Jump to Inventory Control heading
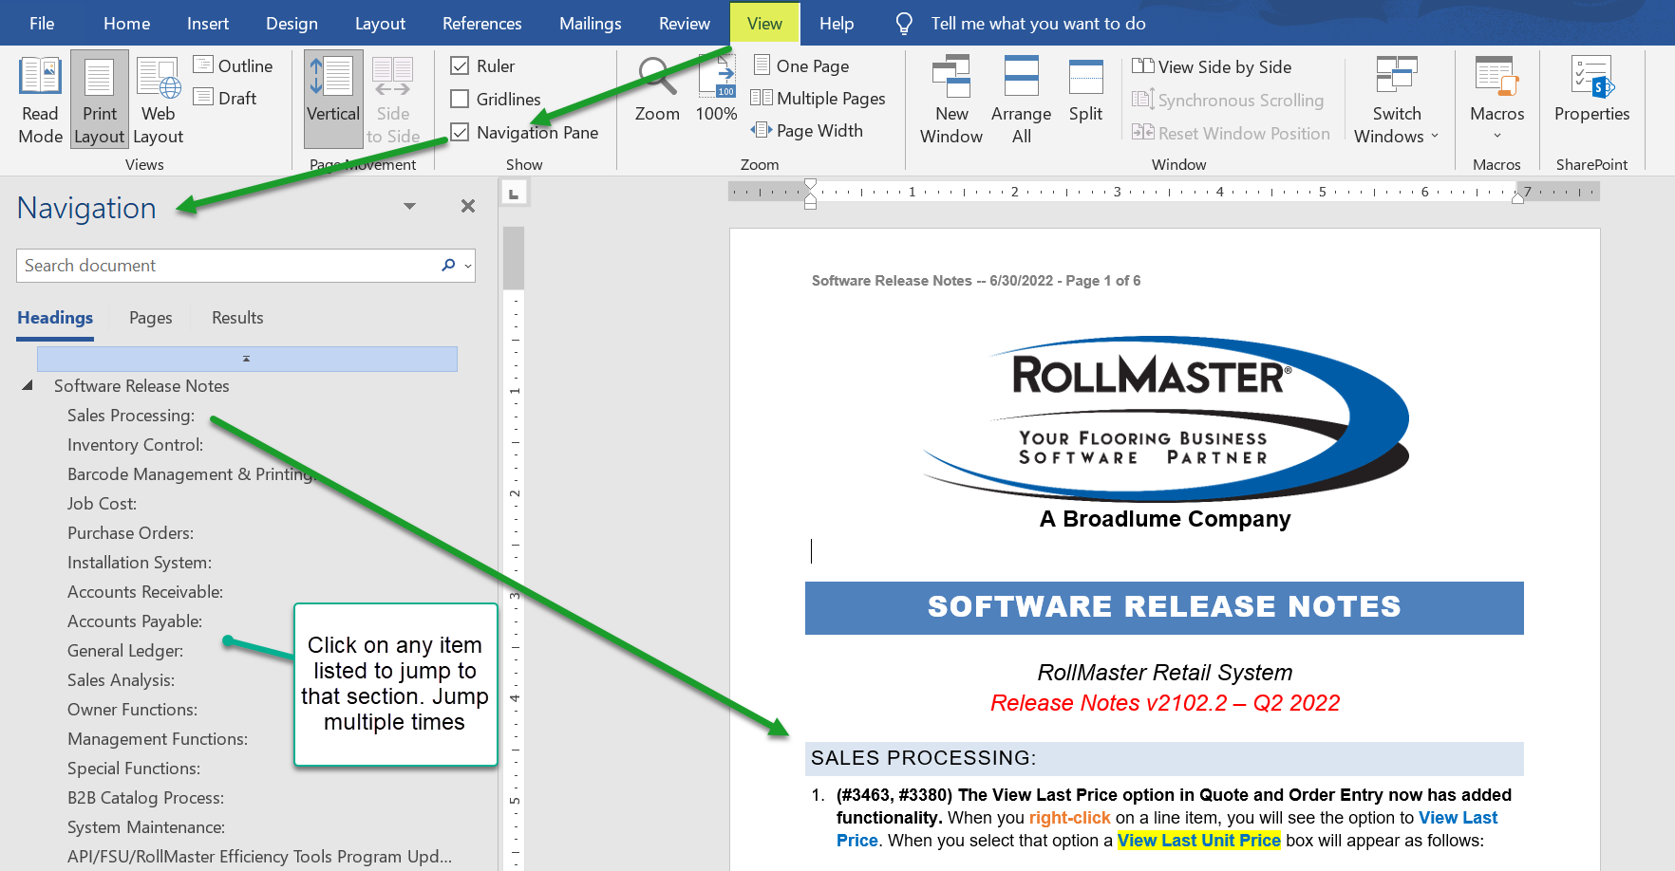This screenshot has height=871, width=1675. click(x=135, y=444)
